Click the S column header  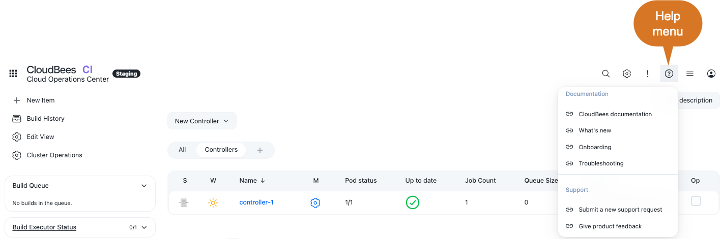(185, 180)
